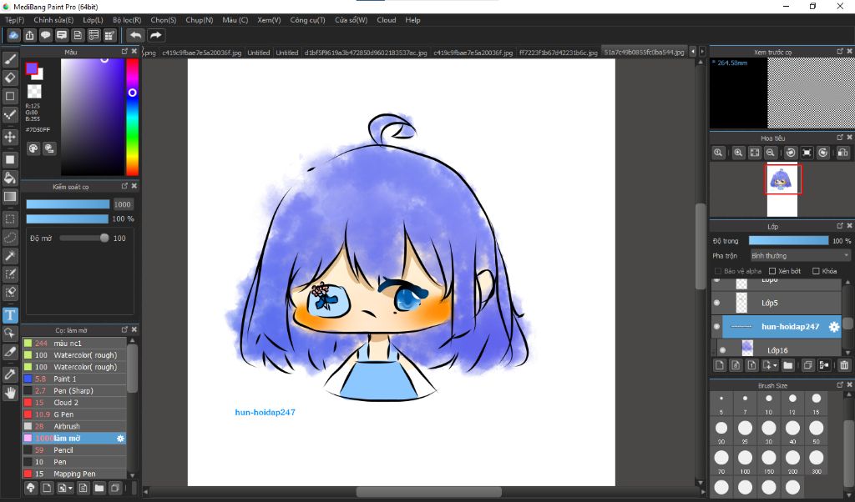Select the Paint 1 brush
The image size is (855, 502).
point(74,379)
